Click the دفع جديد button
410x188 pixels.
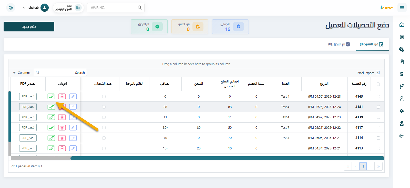pyautogui.click(x=29, y=27)
